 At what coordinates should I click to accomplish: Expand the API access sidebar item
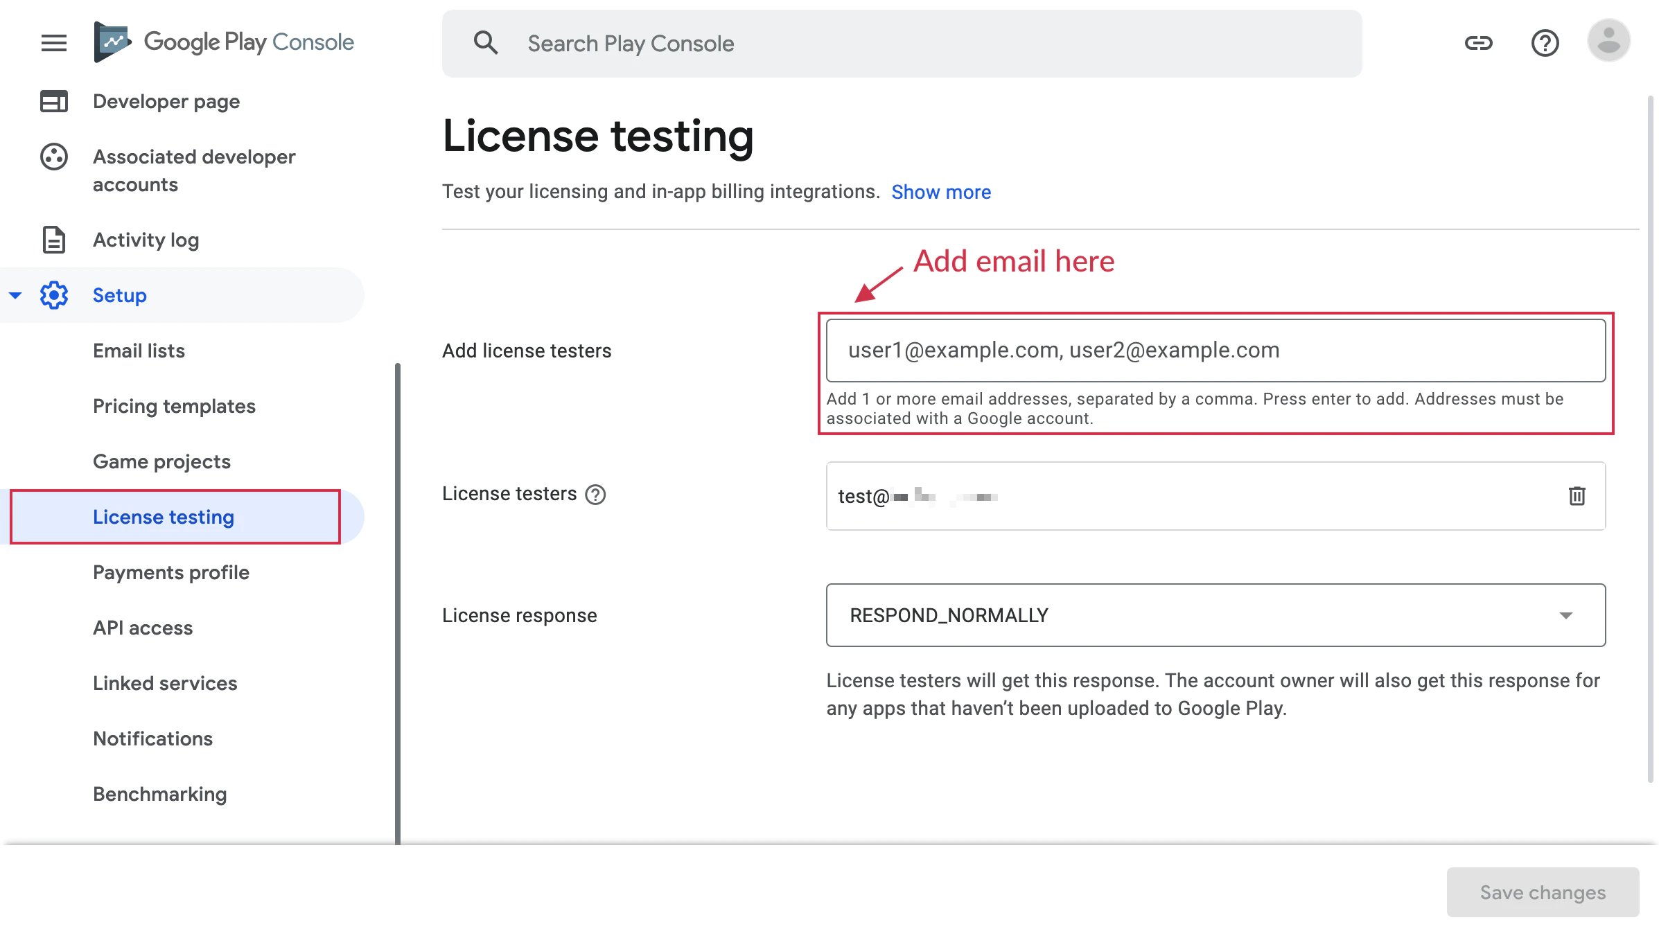(143, 628)
